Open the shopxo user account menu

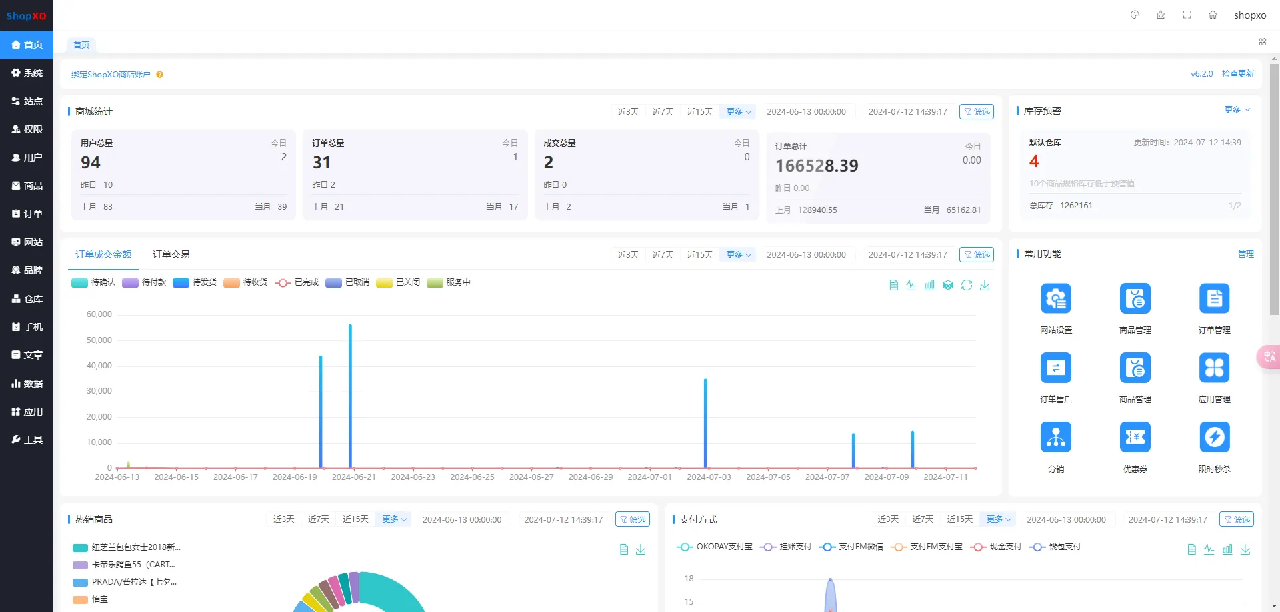click(x=1250, y=15)
